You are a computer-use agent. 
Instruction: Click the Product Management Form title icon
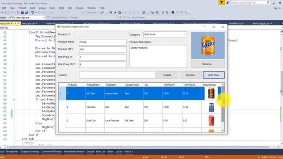[58, 26]
